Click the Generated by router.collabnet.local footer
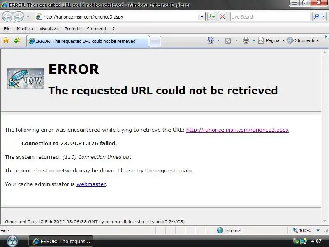The width and height of the screenshot is (329, 247). click(x=95, y=221)
